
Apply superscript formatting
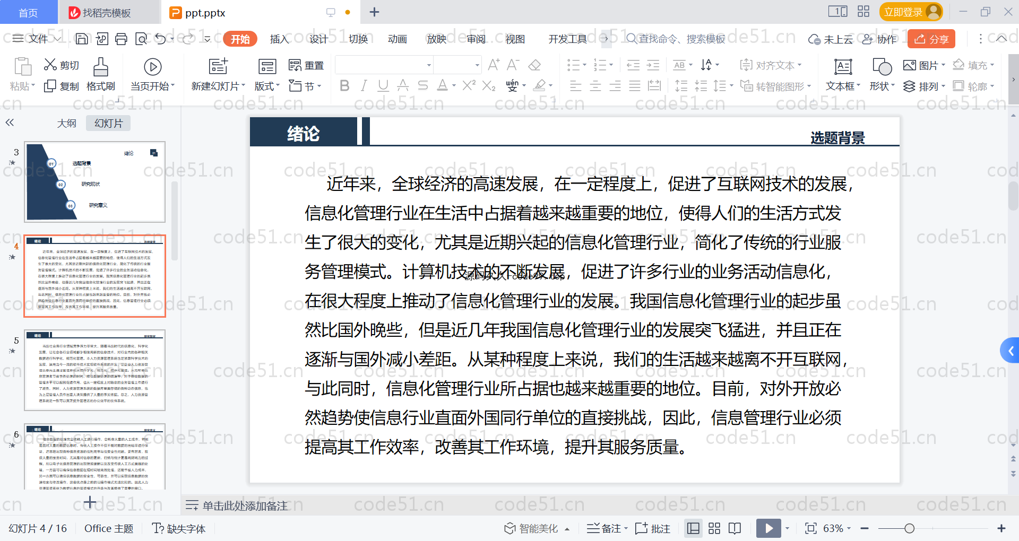tap(469, 85)
